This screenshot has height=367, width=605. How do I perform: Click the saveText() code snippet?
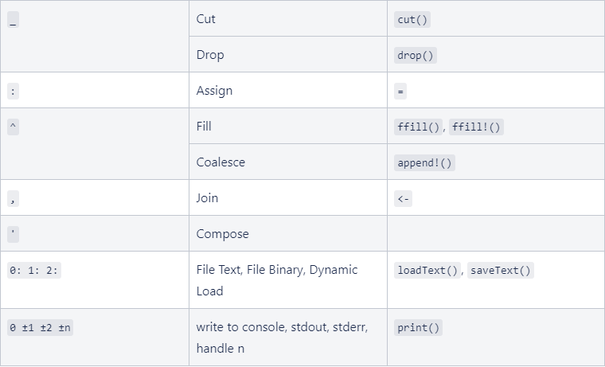501,270
